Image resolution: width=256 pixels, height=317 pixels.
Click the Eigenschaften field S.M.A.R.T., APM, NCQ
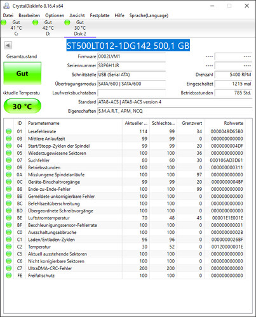point(175,111)
